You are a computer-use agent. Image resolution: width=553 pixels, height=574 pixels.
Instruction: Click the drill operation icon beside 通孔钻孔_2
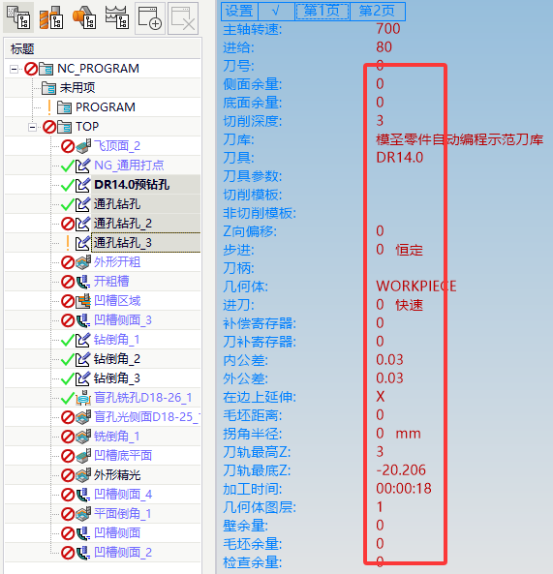pos(82,224)
